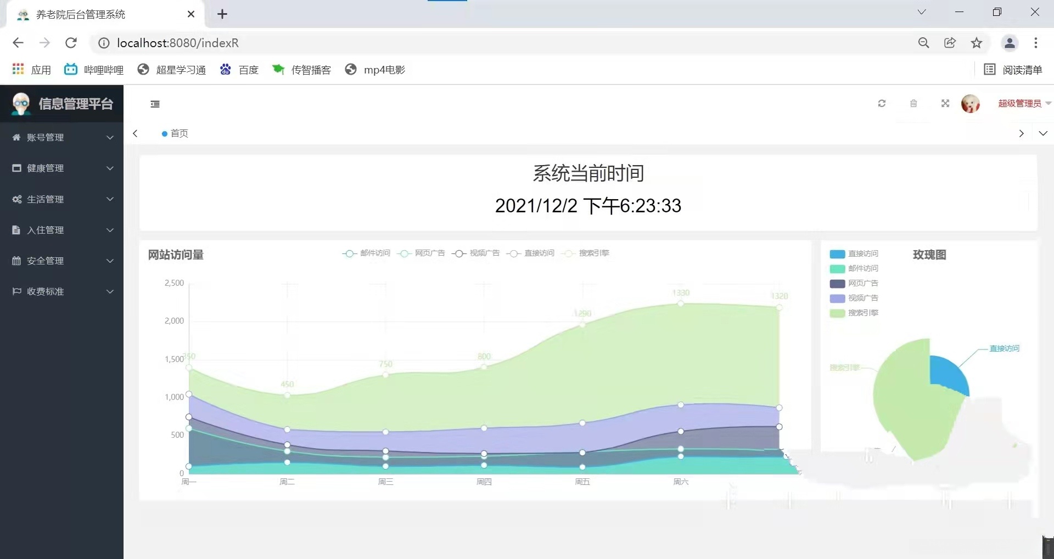Viewport: 1054px width, 559px height.
Task: Open a new browser tab with the plus icon
Action: pos(222,14)
